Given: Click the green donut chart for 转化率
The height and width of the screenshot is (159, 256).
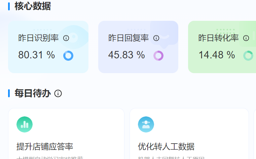Looking at the screenshot, I should (x=248, y=56).
